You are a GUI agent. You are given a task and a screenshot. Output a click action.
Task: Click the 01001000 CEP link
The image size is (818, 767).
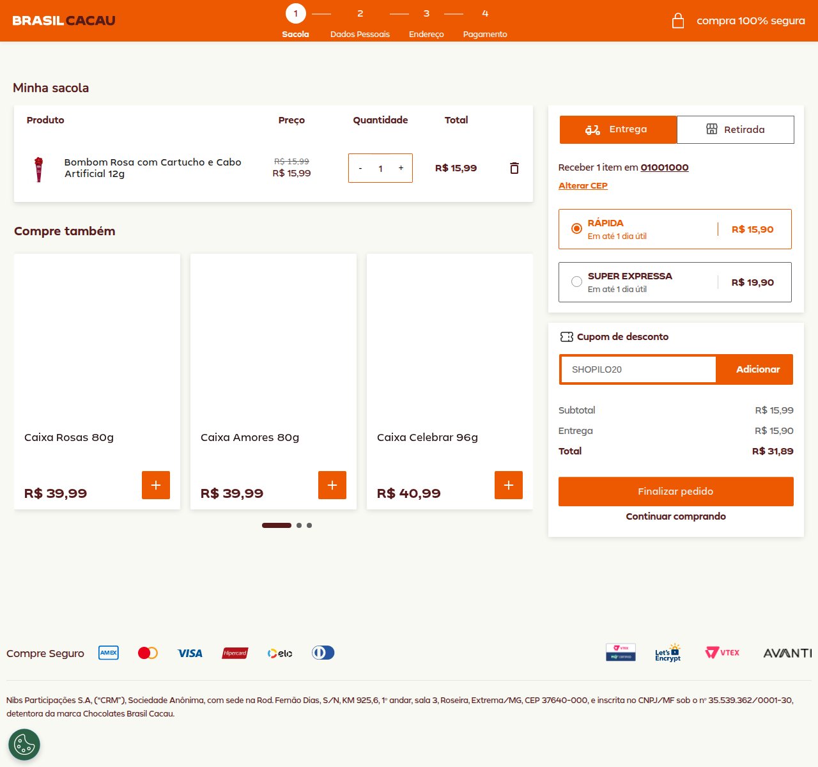665,167
